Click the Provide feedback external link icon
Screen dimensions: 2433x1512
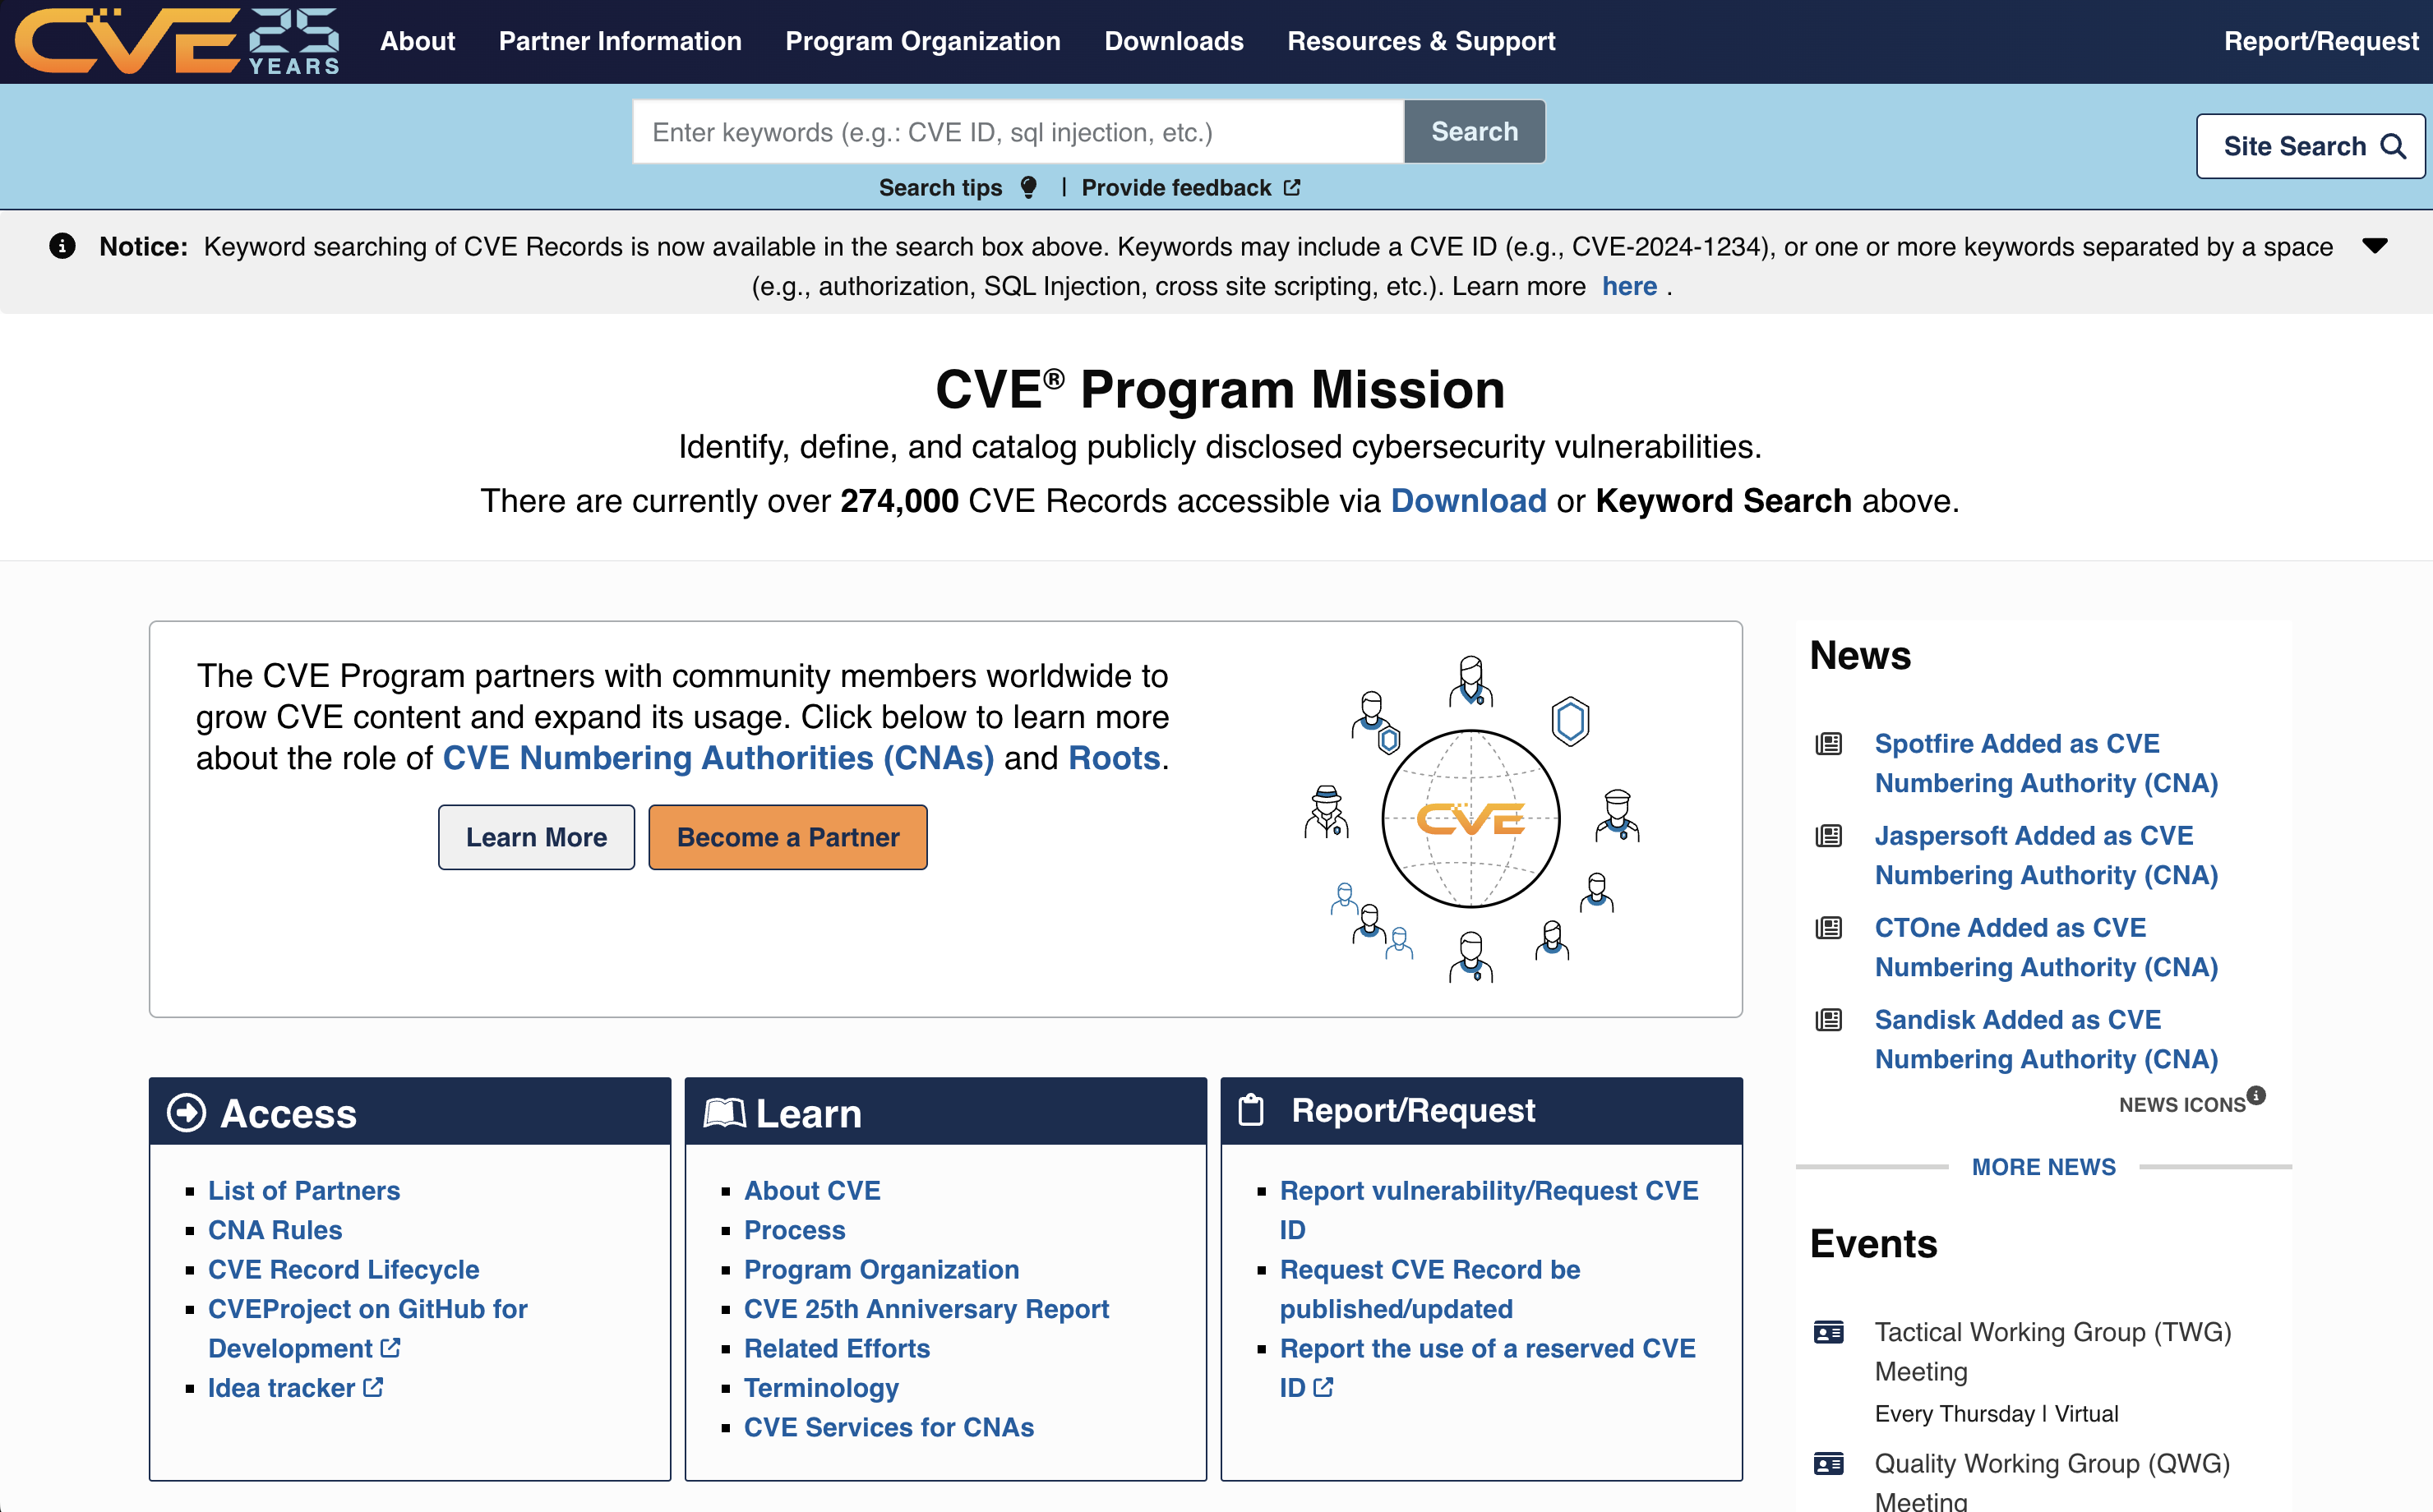coord(1292,188)
